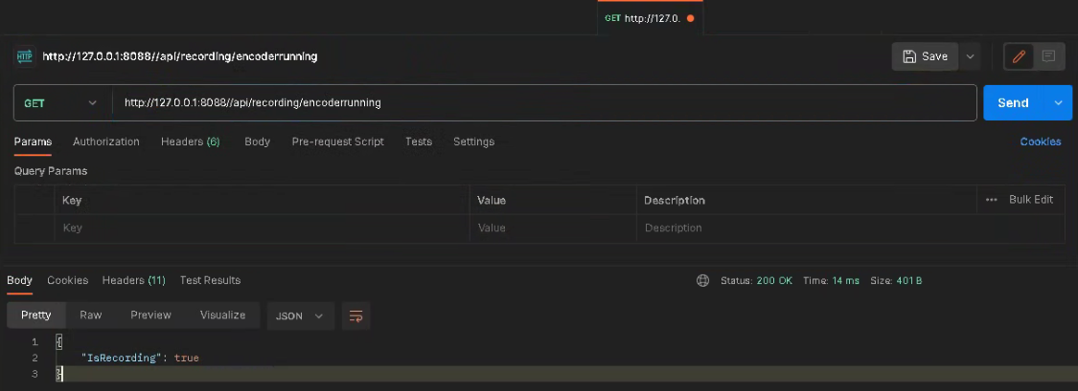
Task: Toggle the wrap lines icon in the response
Action: pos(356,315)
